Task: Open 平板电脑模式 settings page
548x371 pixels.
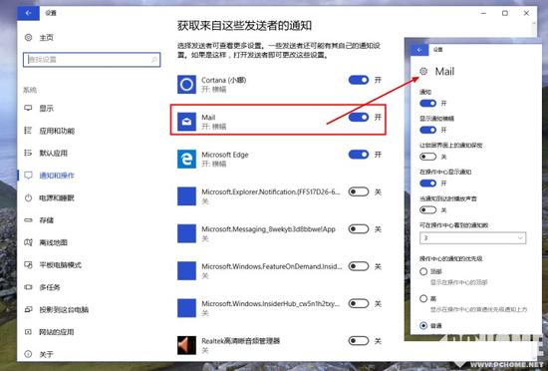Action: coord(60,265)
